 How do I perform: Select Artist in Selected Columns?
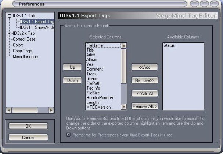coord(103,55)
